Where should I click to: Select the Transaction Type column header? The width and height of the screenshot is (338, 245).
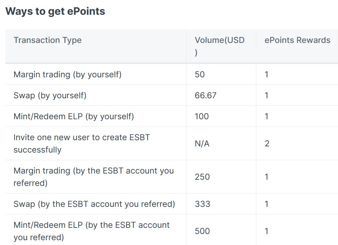click(x=48, y=40)
